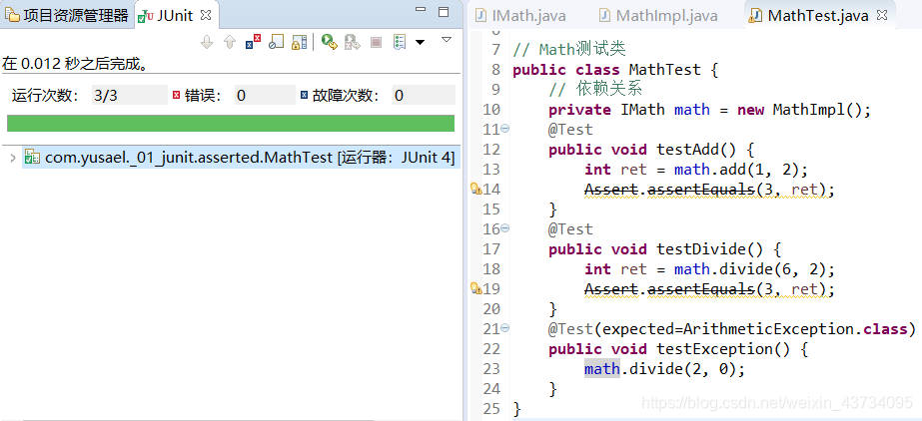Click 'assertEquals' on line 19

tap(701, 289)
